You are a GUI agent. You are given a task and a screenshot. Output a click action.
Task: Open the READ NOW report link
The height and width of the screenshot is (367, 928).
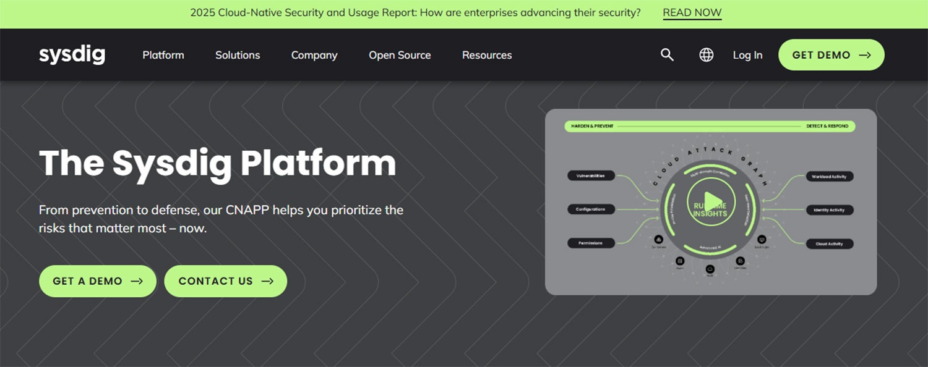[692, 12]
